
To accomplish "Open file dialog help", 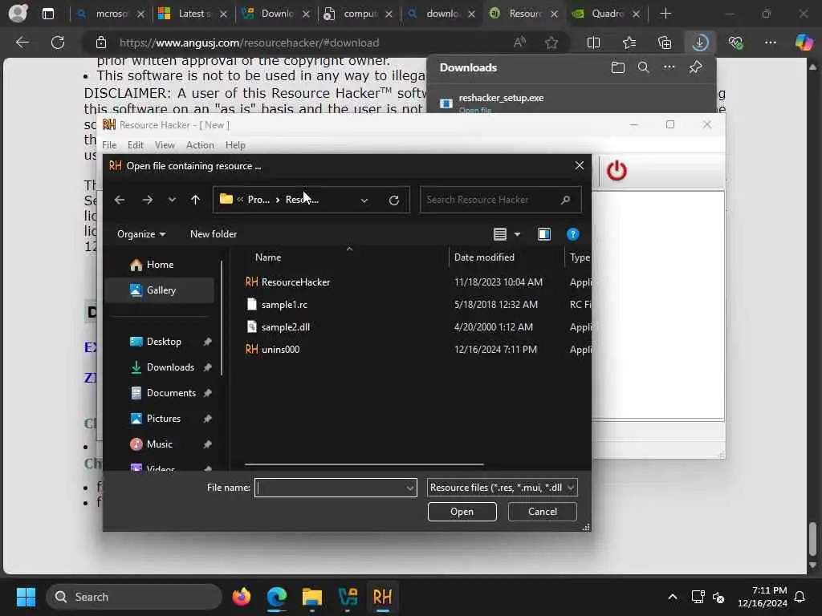I will coord(572,234).
